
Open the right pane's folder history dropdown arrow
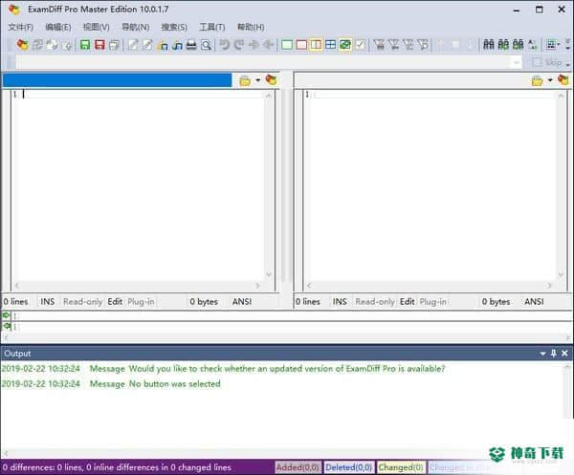550,80
